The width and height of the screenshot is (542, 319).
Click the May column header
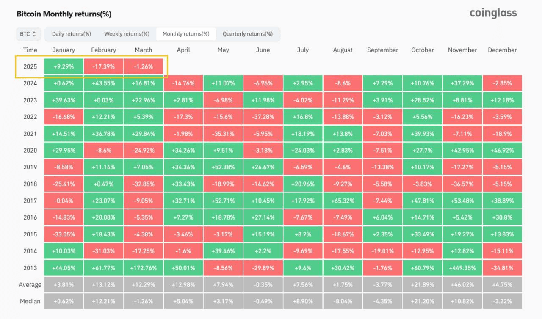coord(223,50)
